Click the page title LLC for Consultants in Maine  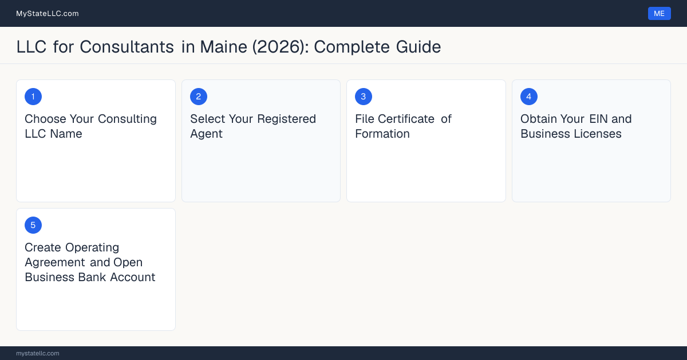click(x=229, y=47)
